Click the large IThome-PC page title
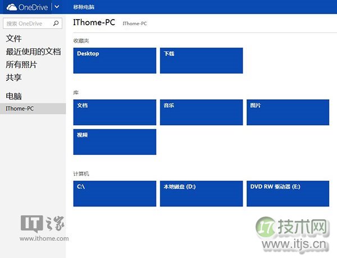This screenshot has height=258, width=337. point(94,22)
